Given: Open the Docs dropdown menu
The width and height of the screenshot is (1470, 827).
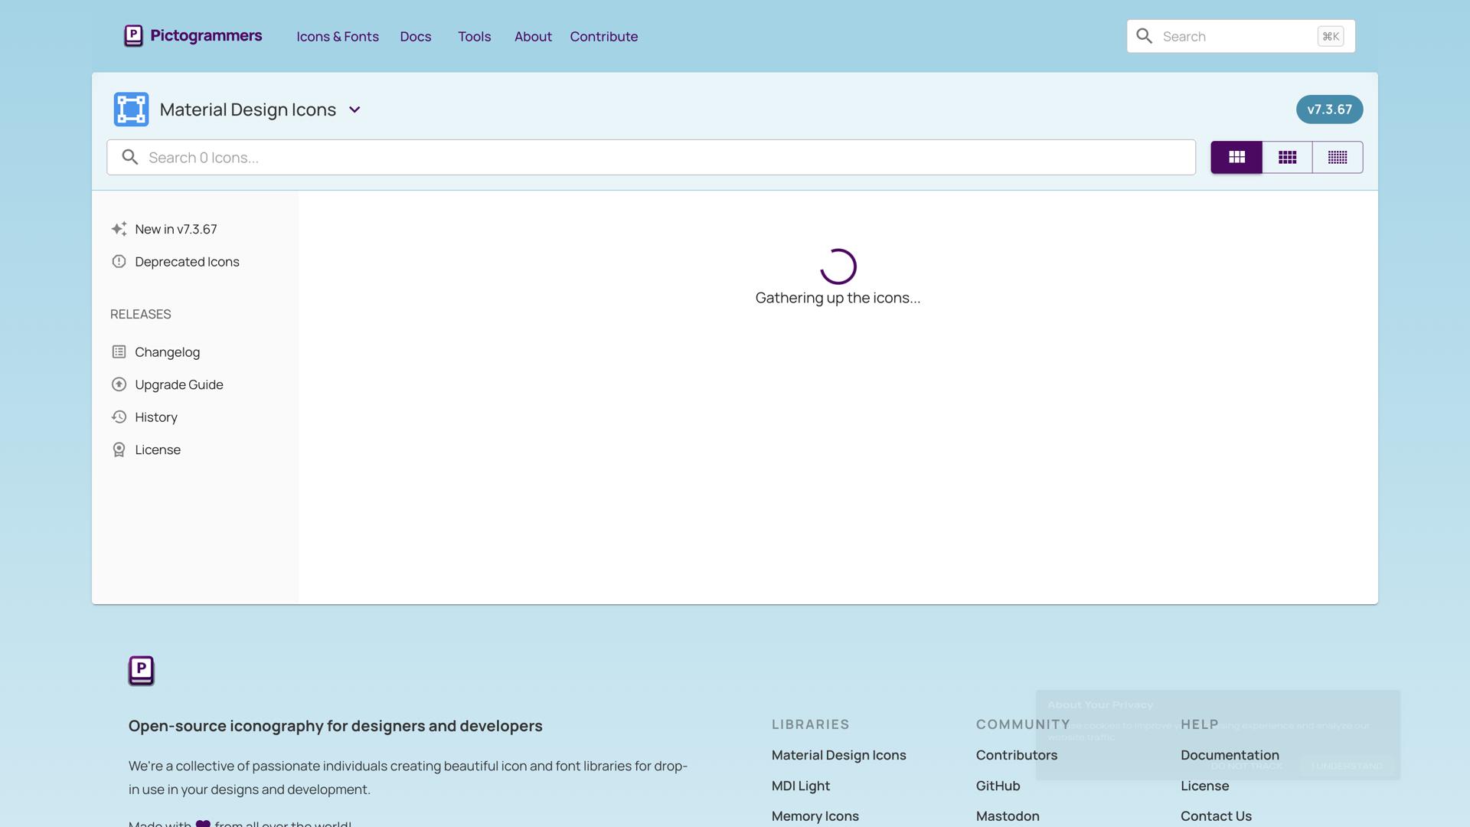Looking at the screenshot, I should [x=416, y=36].
